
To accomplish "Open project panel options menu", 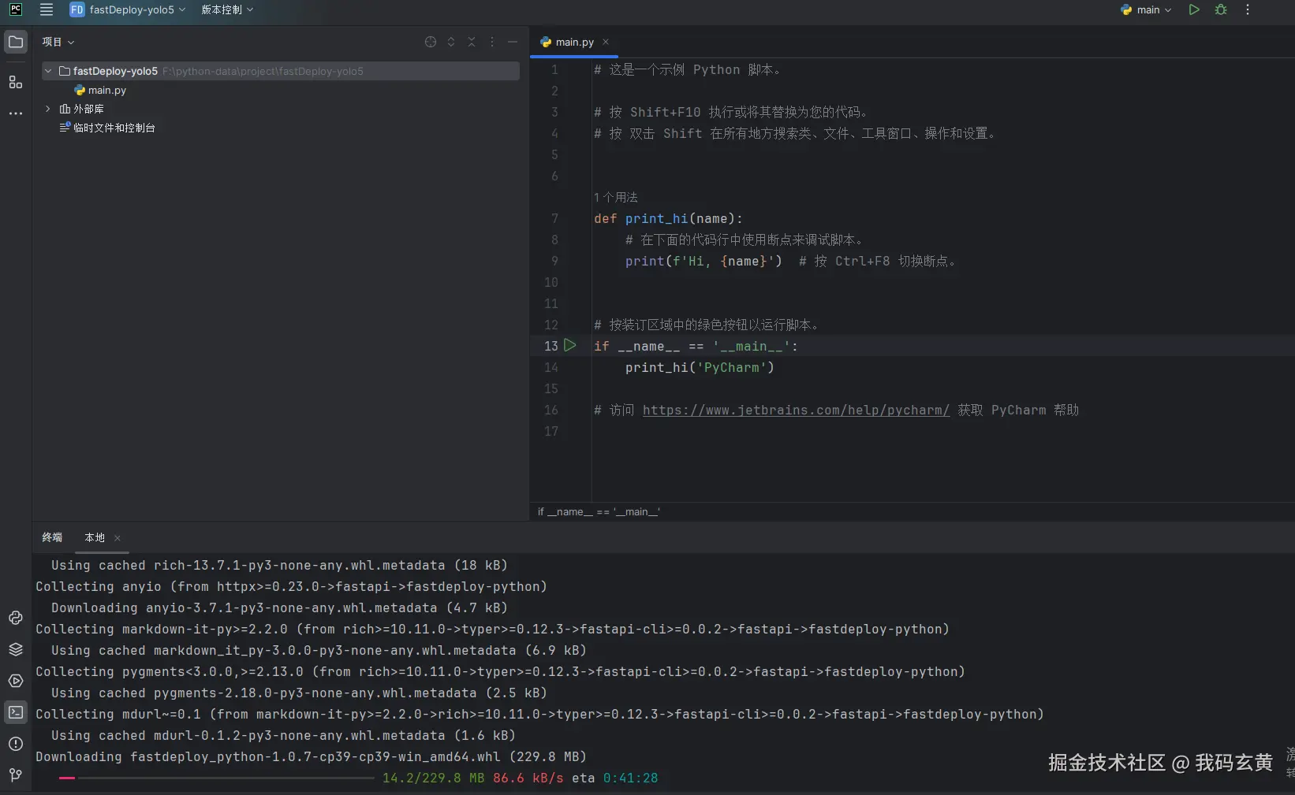I will tap(492, 42).
